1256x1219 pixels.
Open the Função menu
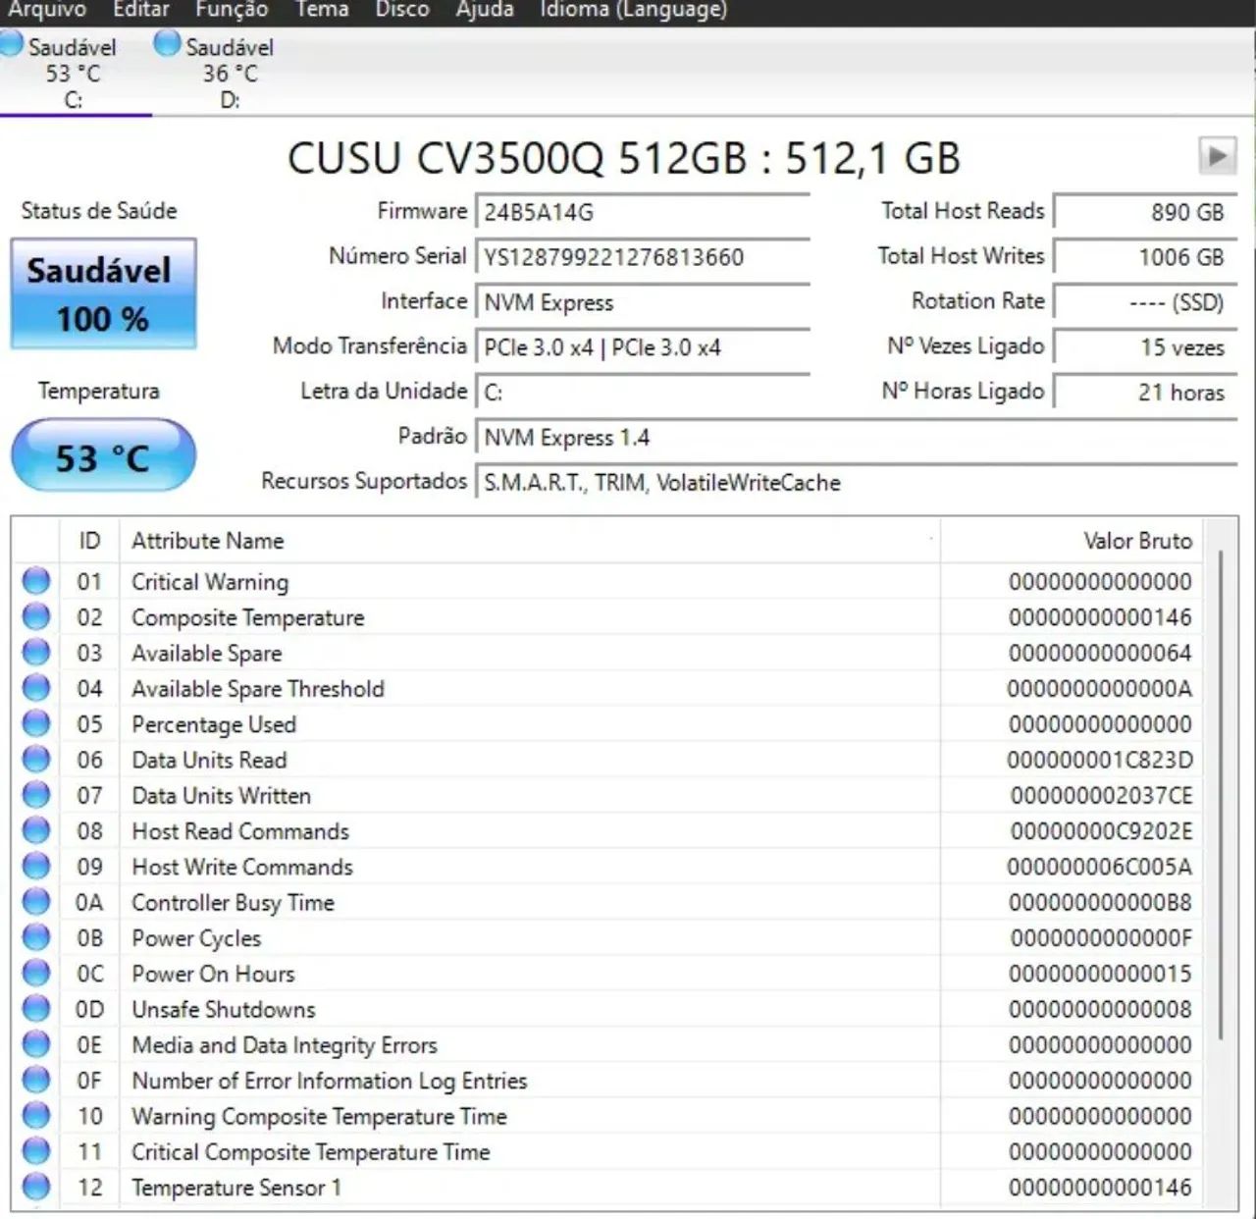tap(232, 10)
